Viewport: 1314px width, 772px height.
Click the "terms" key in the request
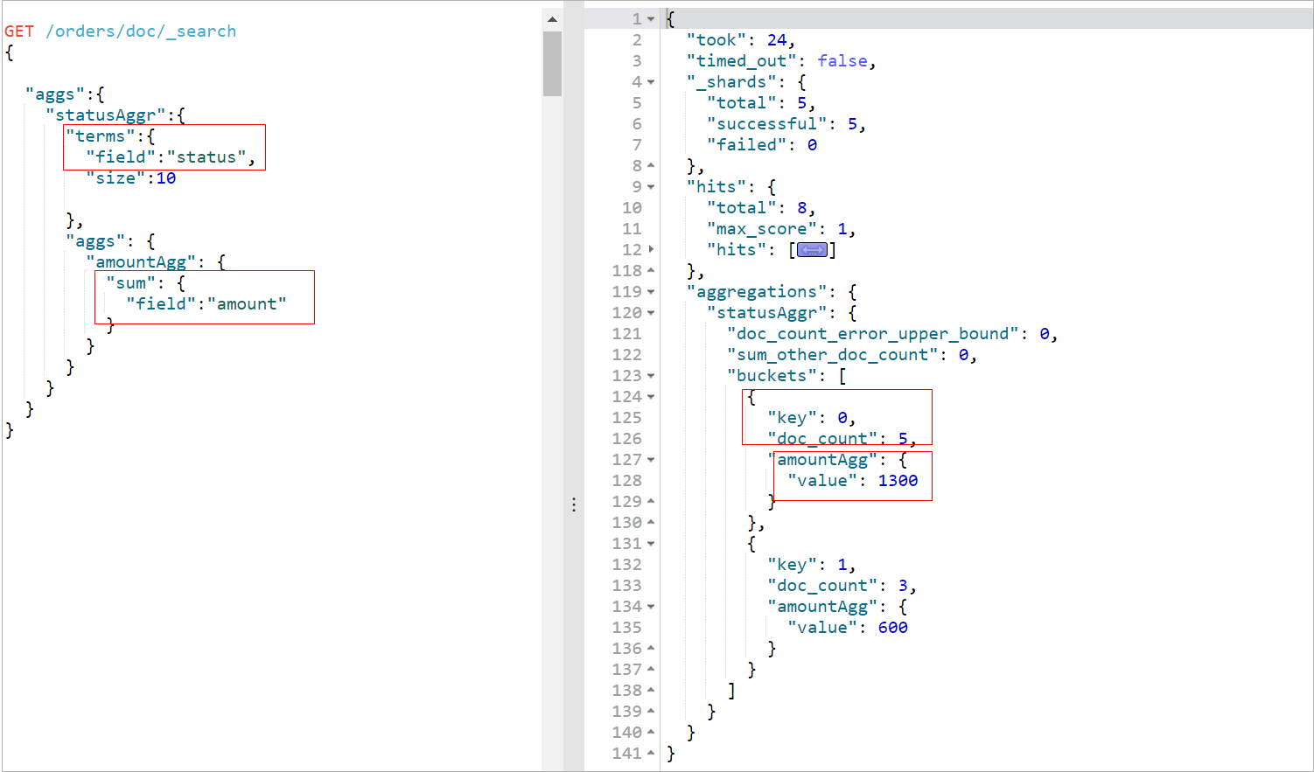(x=101, y=136)
